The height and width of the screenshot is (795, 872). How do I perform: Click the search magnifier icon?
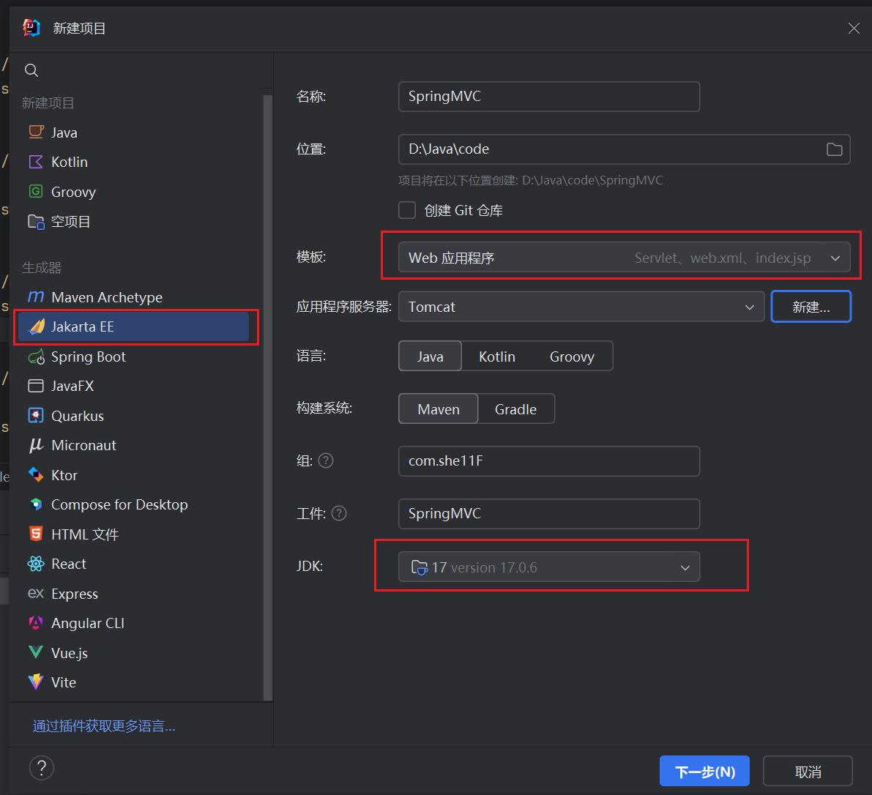[x=31, y=70]
